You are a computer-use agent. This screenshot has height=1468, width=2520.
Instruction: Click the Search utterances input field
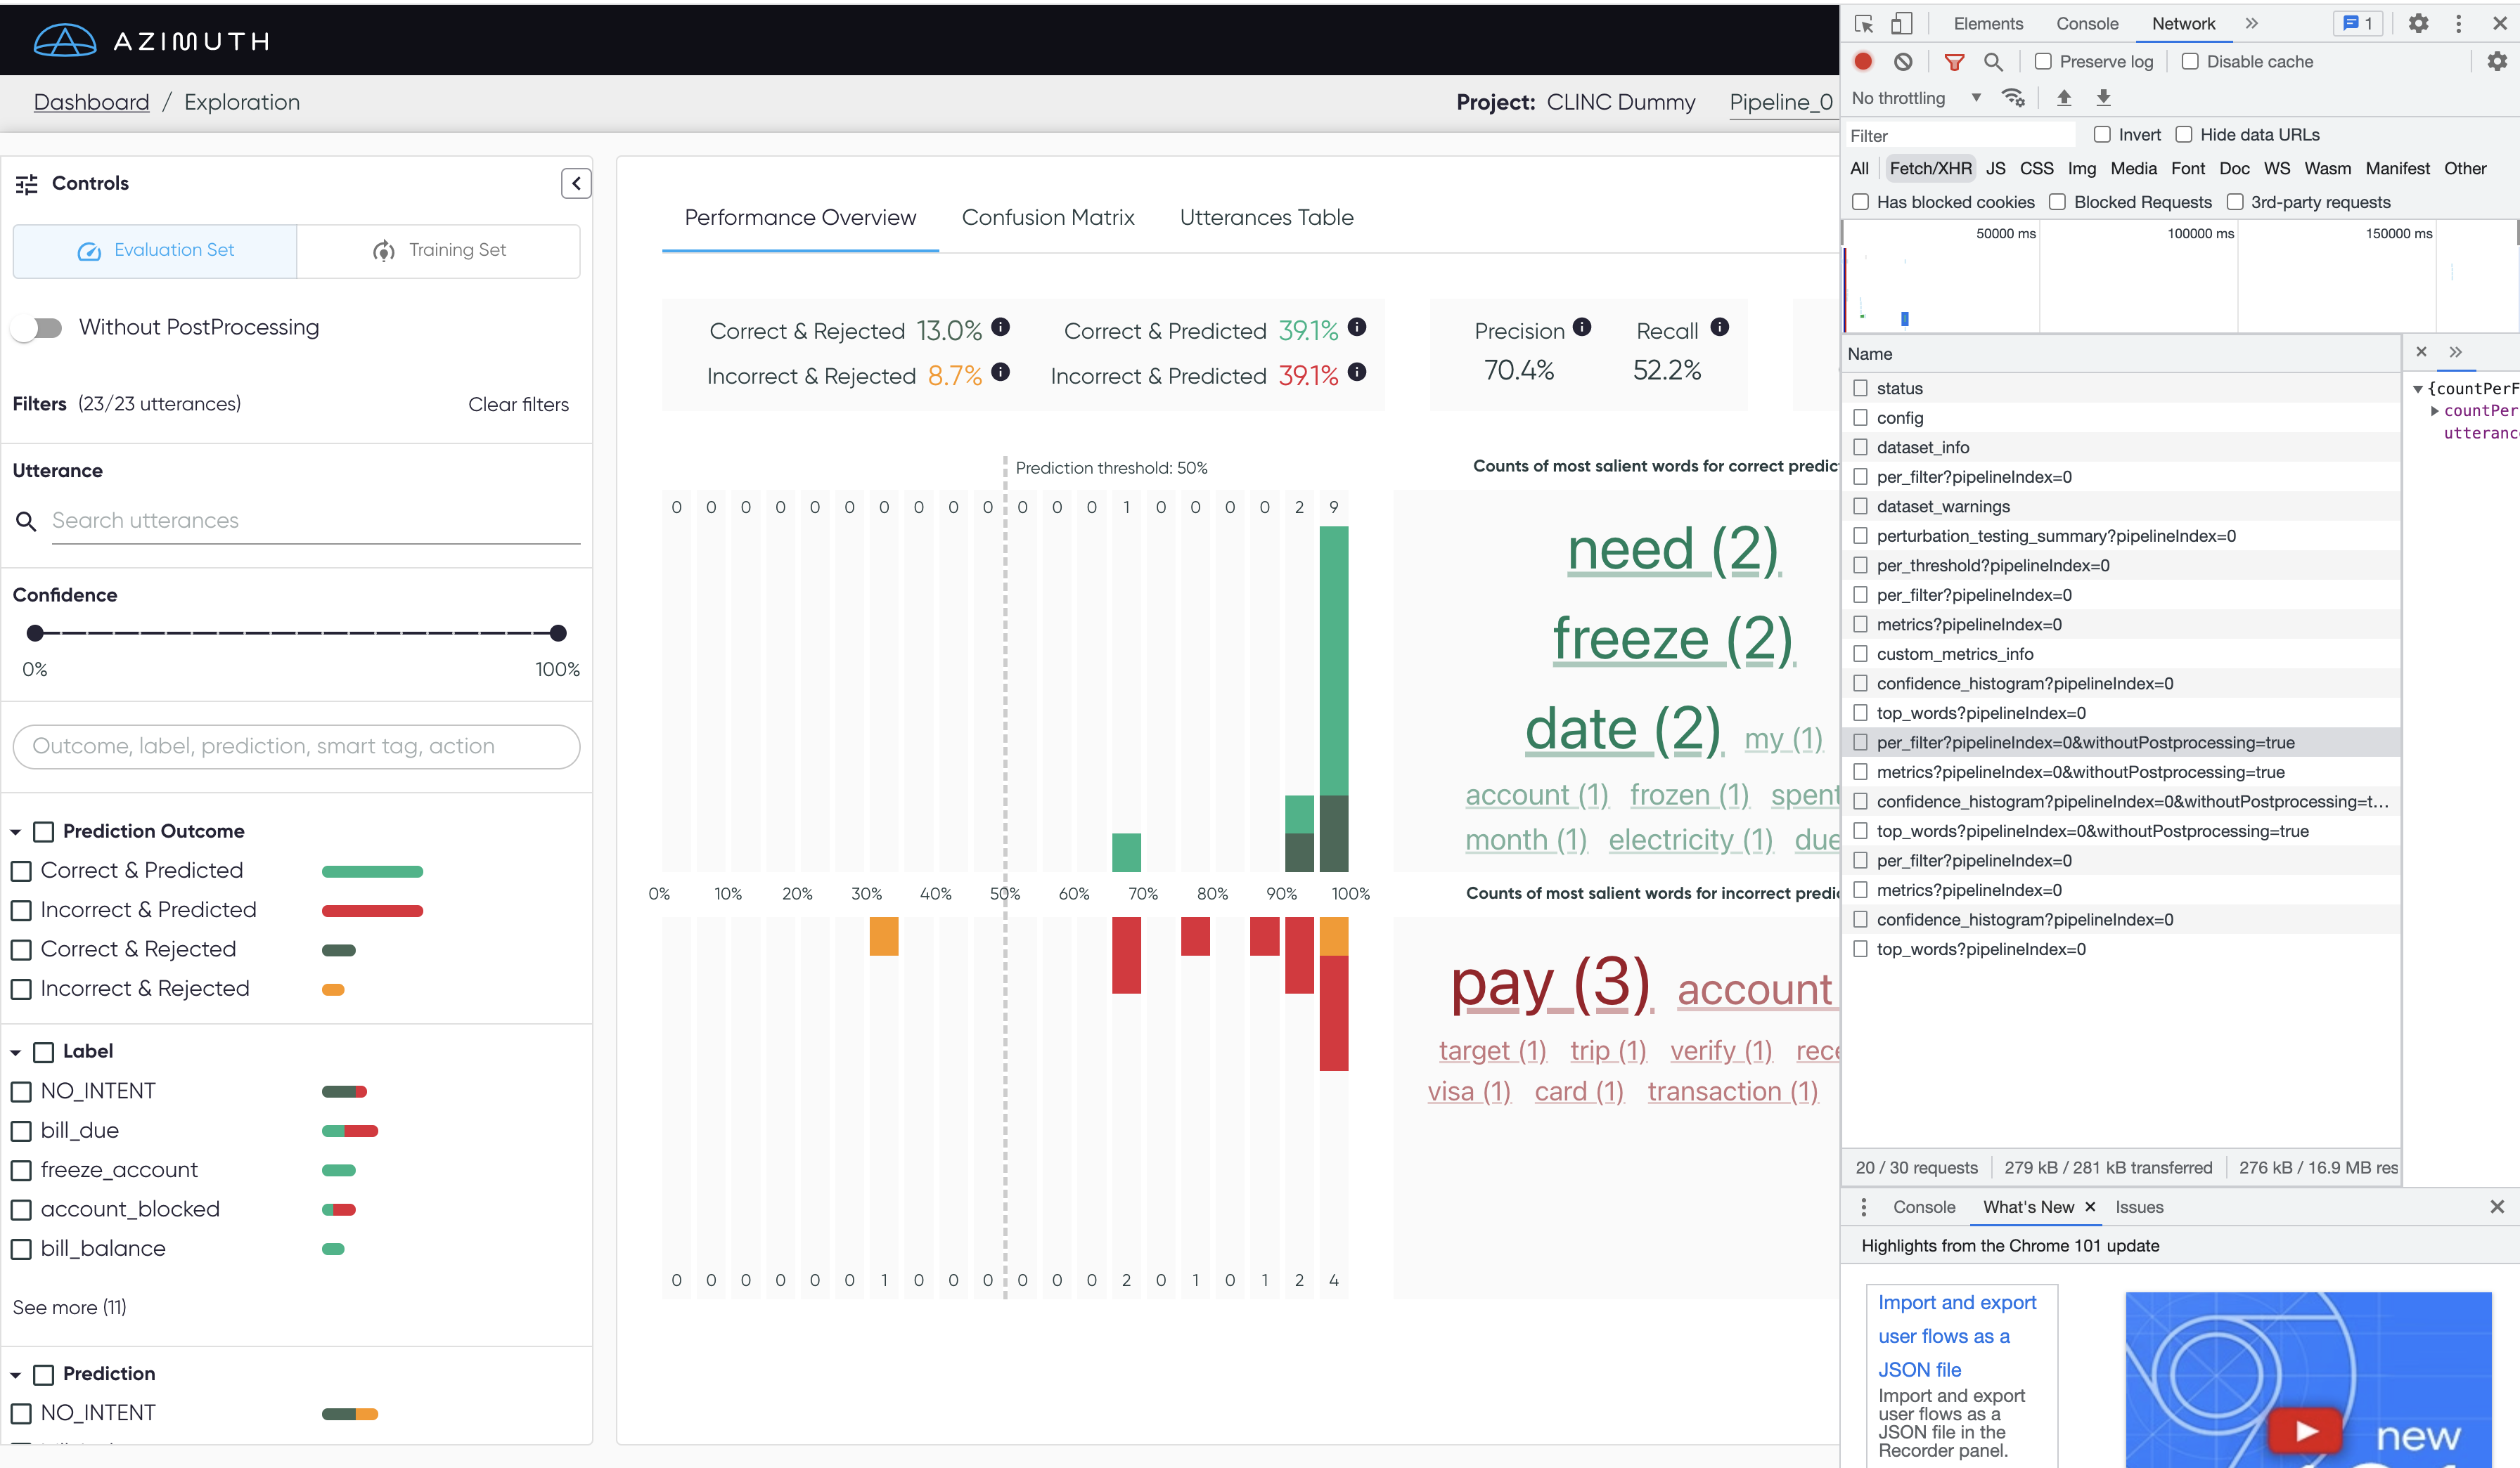click(x=315, y=521)
